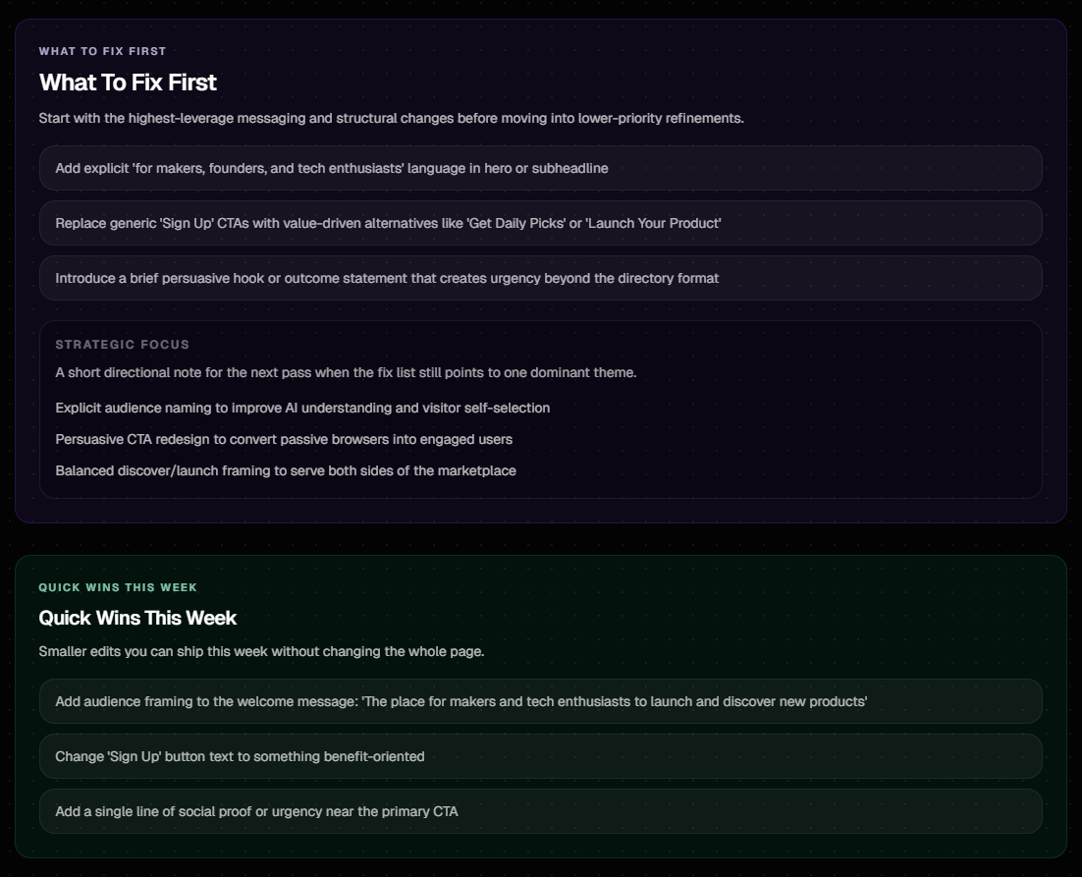Select the 'Persuasive CTA redesign' focus line
This screenshot has height=877, width=1082.
[284, 439]
